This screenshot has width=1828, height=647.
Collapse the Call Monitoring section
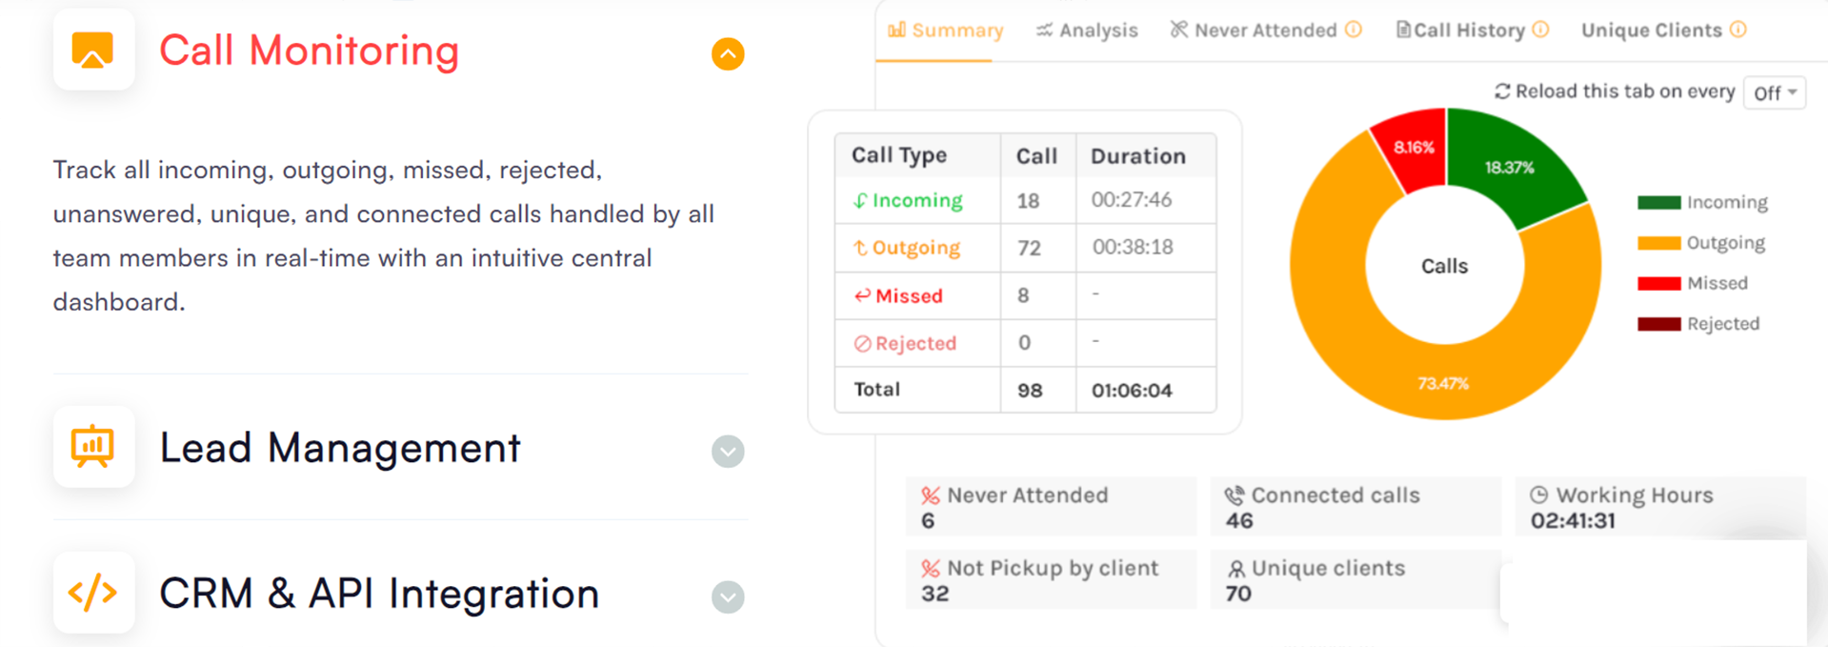tap(728, 54)
